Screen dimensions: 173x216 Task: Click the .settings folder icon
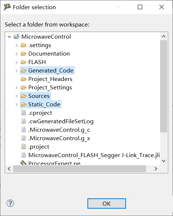24,45
